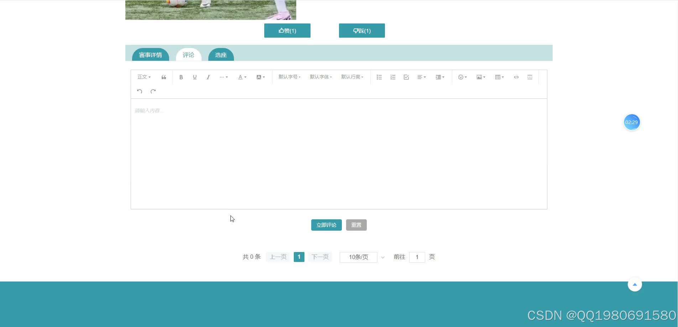The image size is (678, 327).
Task: Open the 默认字号 font size dropdown
Action: (290, 77)
